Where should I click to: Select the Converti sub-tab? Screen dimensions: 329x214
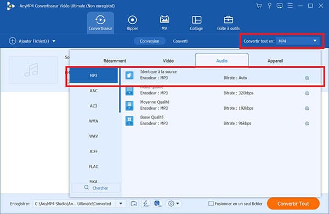coord(180,41)
